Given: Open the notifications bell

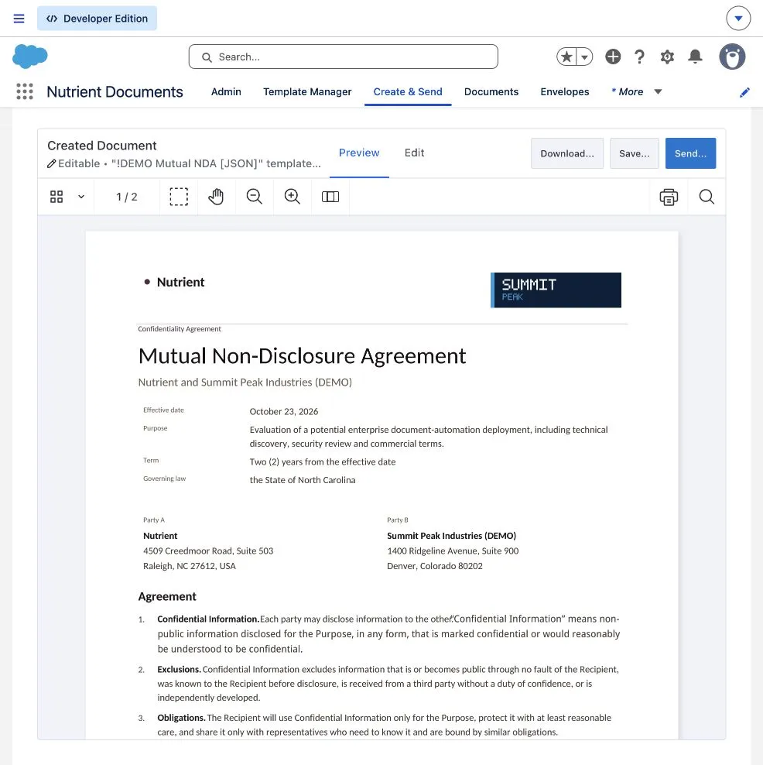Looking at the screenshot, I should pyautogui.click(x=695, y=57).
